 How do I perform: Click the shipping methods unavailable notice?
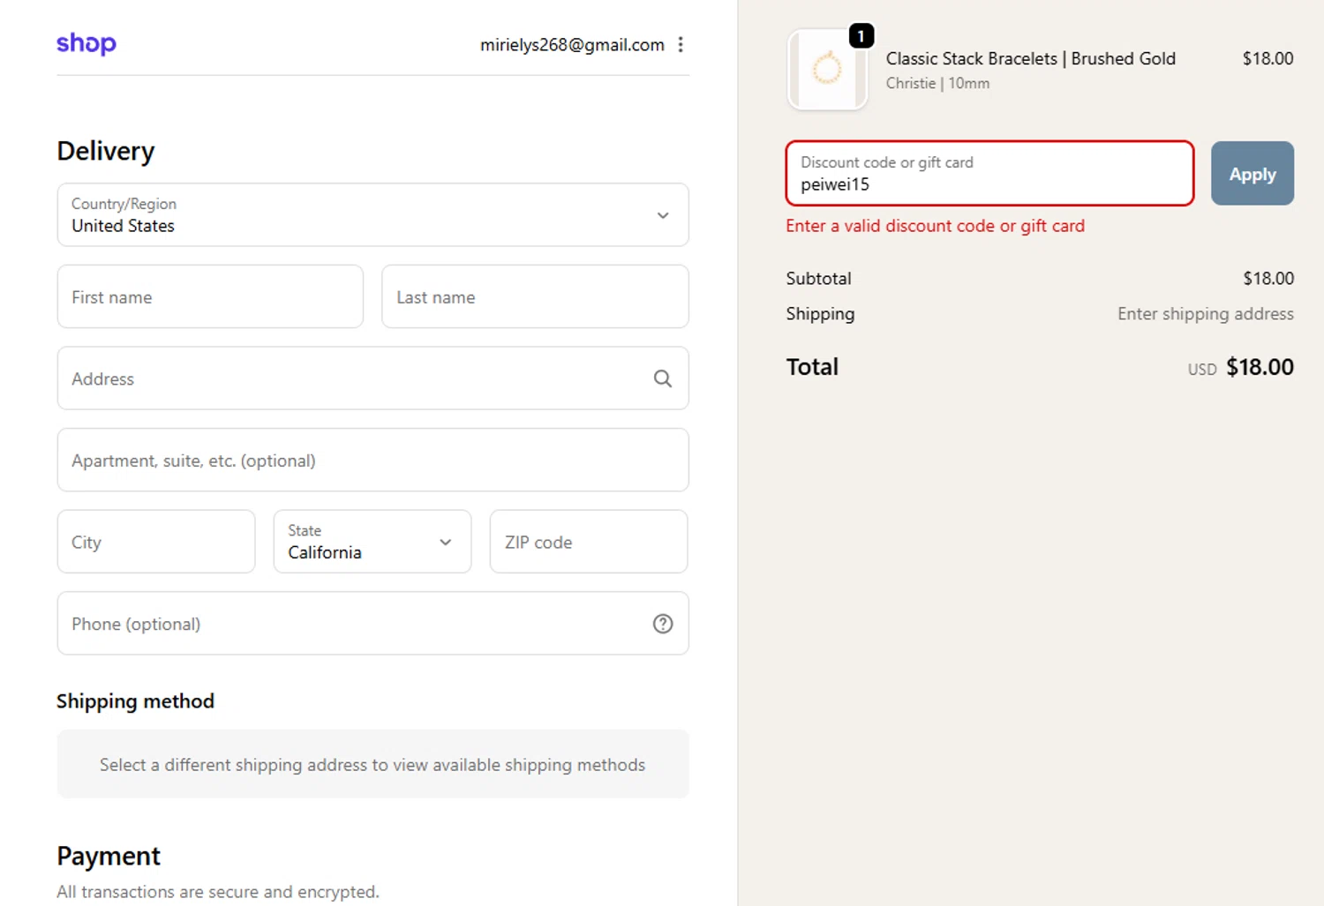372,764
